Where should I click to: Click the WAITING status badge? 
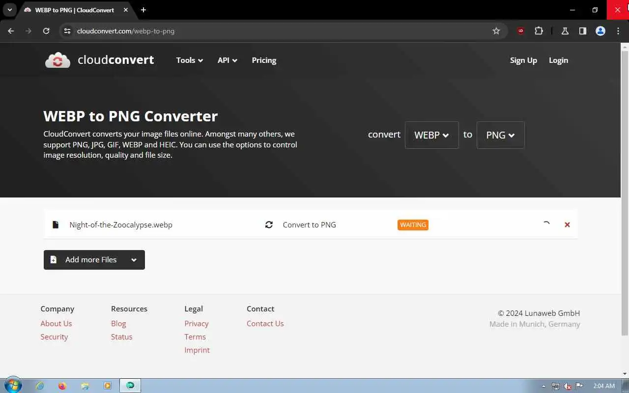click(413, 225)
